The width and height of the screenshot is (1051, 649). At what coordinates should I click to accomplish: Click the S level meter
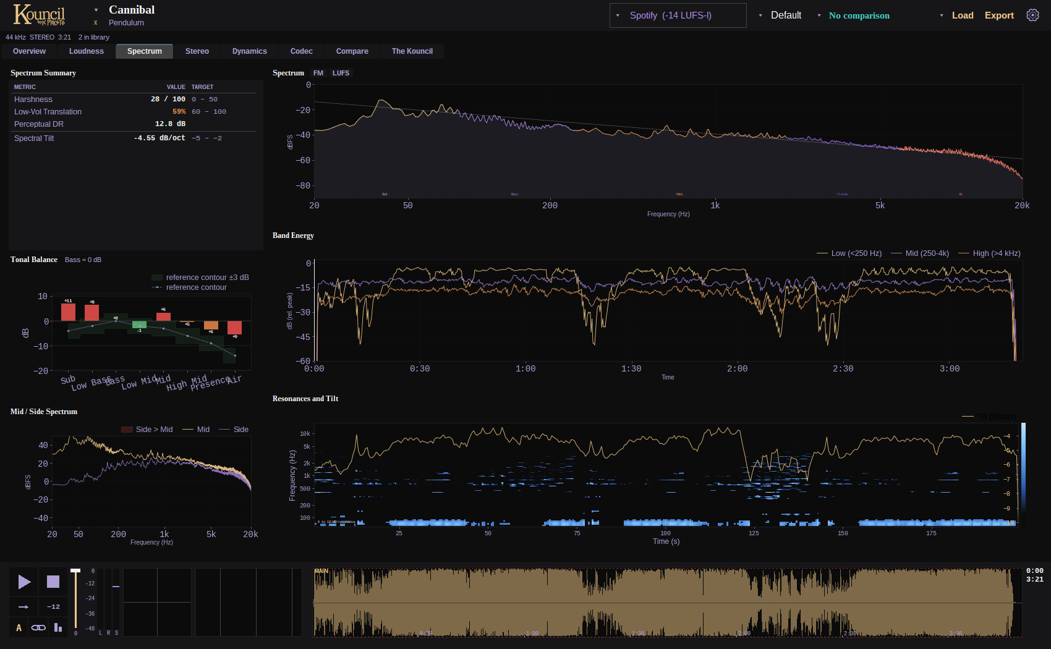tap(116, 601)
